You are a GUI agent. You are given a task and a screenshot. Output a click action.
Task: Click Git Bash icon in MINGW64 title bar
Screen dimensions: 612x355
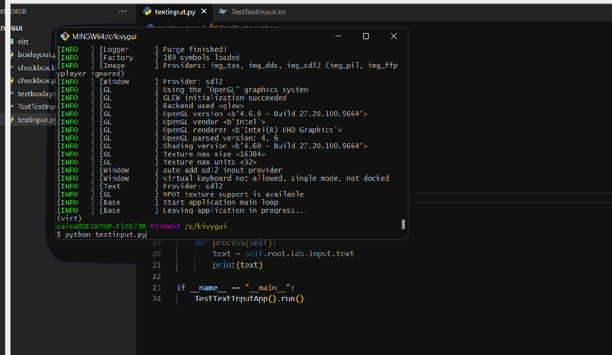tap(65, 36)
